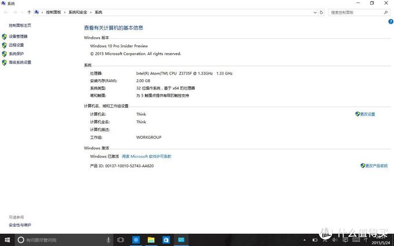Click the Change settings (更改设置) link
Viewport: 394px width, 246px height.
[367, 114]
